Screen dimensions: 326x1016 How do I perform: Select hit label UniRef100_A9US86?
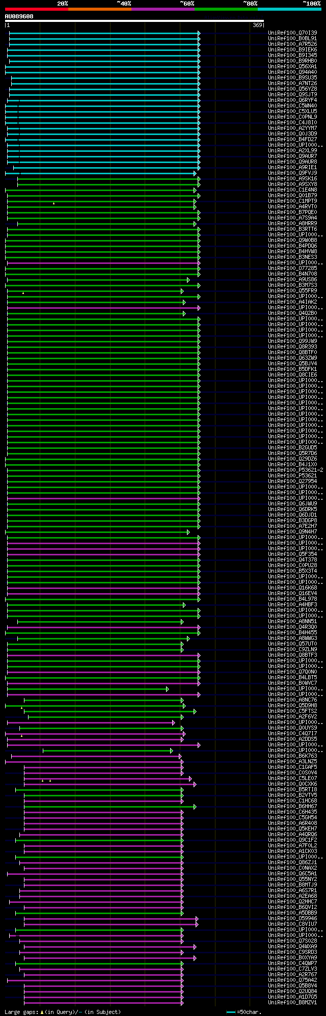pyautogui.click(x=292, y=279)
